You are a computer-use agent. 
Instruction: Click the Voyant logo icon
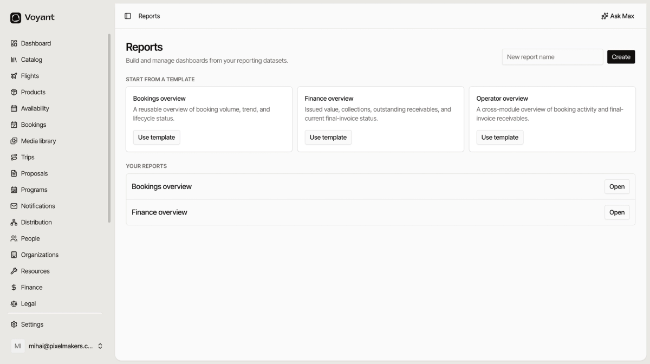tap(16, 18)
